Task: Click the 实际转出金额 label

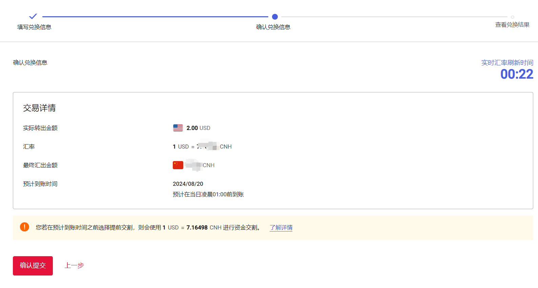Action: [x=40, y=128]
